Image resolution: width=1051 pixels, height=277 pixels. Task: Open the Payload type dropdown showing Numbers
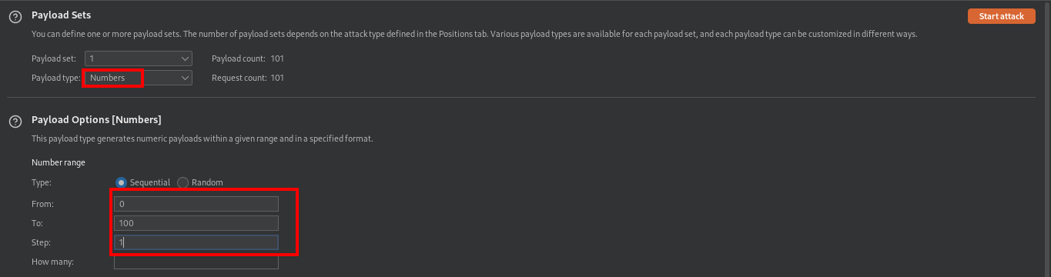coord(138,78)
